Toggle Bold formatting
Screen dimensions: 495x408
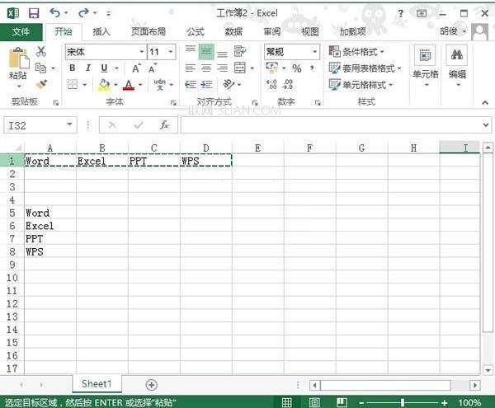click(x=73, y=68)
